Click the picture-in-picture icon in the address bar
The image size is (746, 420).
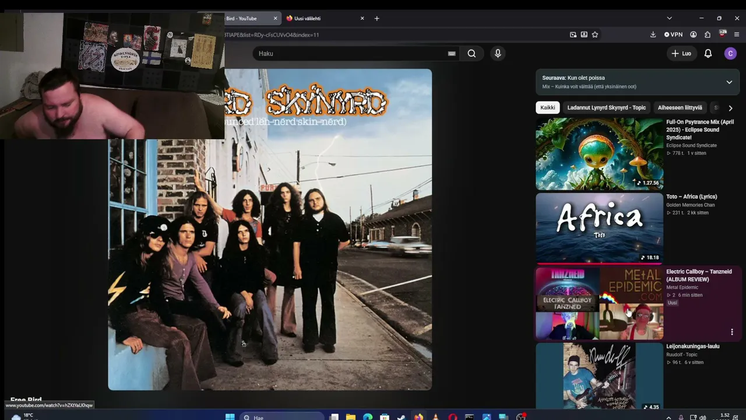[x=573, y=34]
